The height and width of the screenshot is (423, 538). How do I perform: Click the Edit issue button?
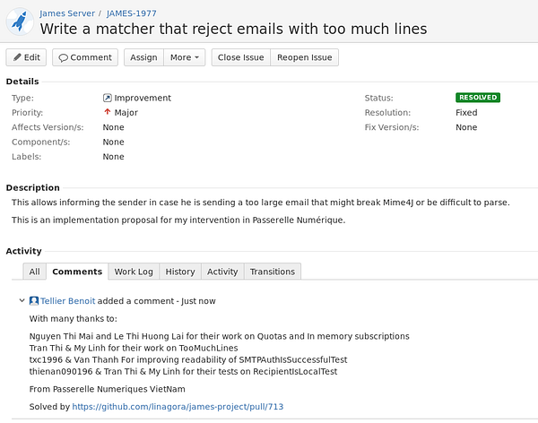26,57
